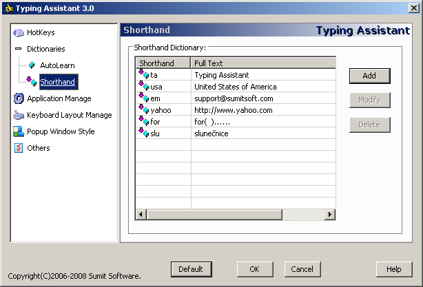423x287 pixels.
Task: Select the 'ta' shorthand entry
Action: tap(163, 75)
